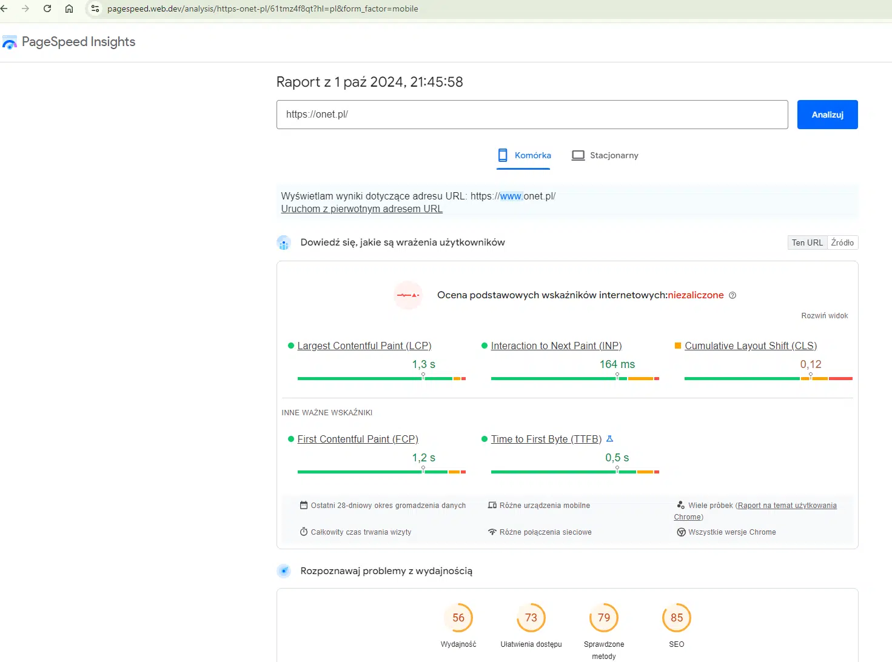Image resolution: width=892 pixels, height=662 pixels.
Task: Open Time to First Byte (TTFB) link
Action: (546, 439)
